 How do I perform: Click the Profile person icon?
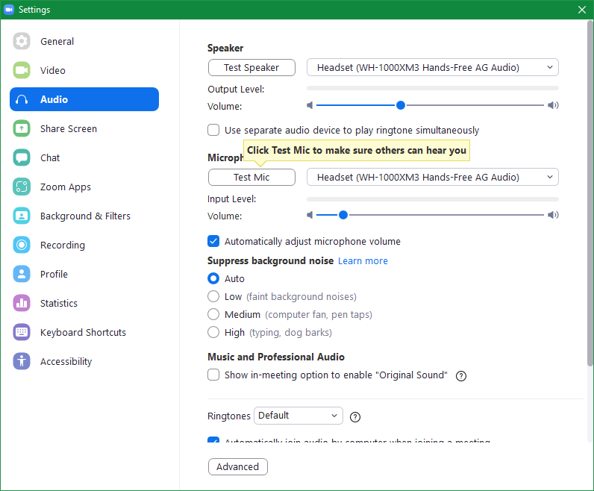tap(22, 274)
